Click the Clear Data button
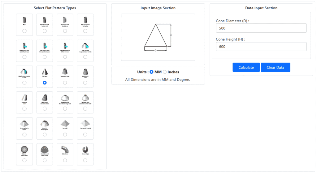Viewport: 317px width, 173px height. click(275, 67)
